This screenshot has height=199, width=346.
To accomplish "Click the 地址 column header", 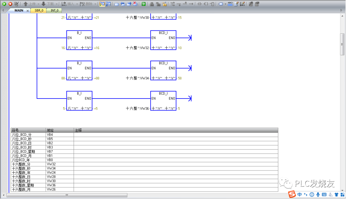I will pyautogui.click(x=60, y=130).
